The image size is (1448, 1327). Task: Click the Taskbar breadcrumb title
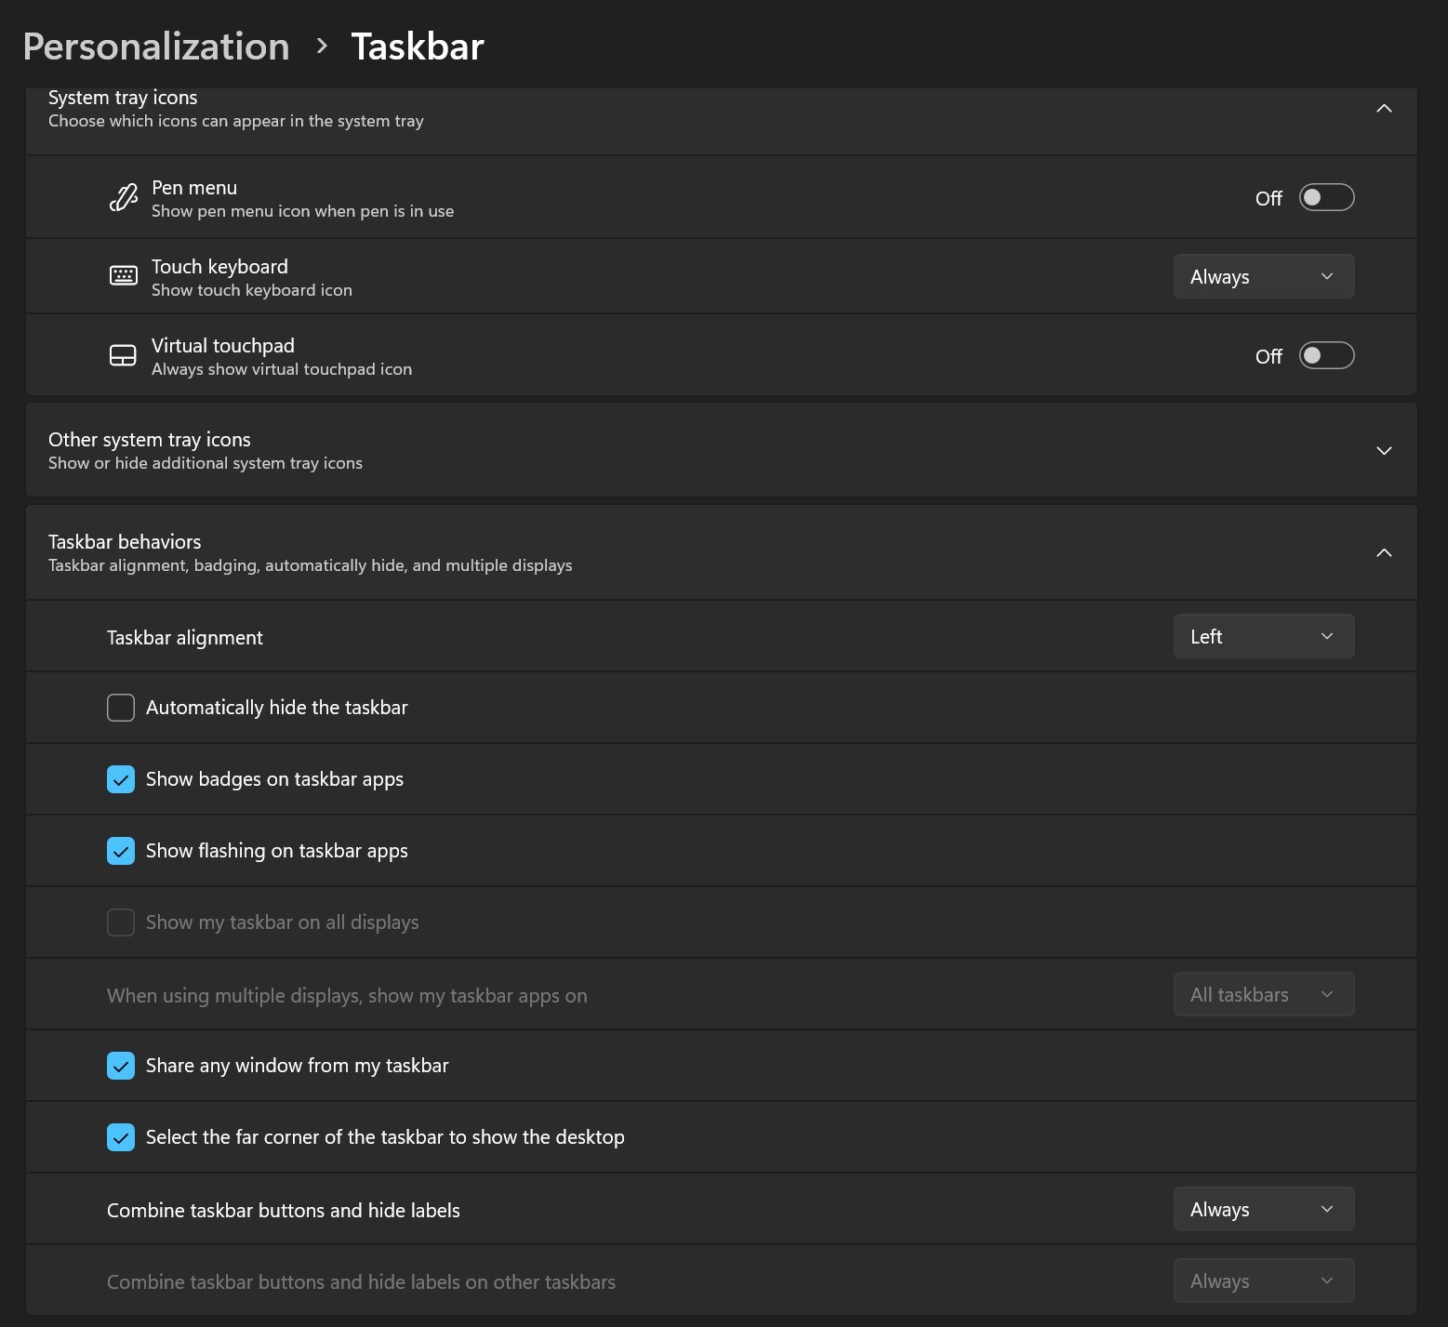click(x=418, y=46)
